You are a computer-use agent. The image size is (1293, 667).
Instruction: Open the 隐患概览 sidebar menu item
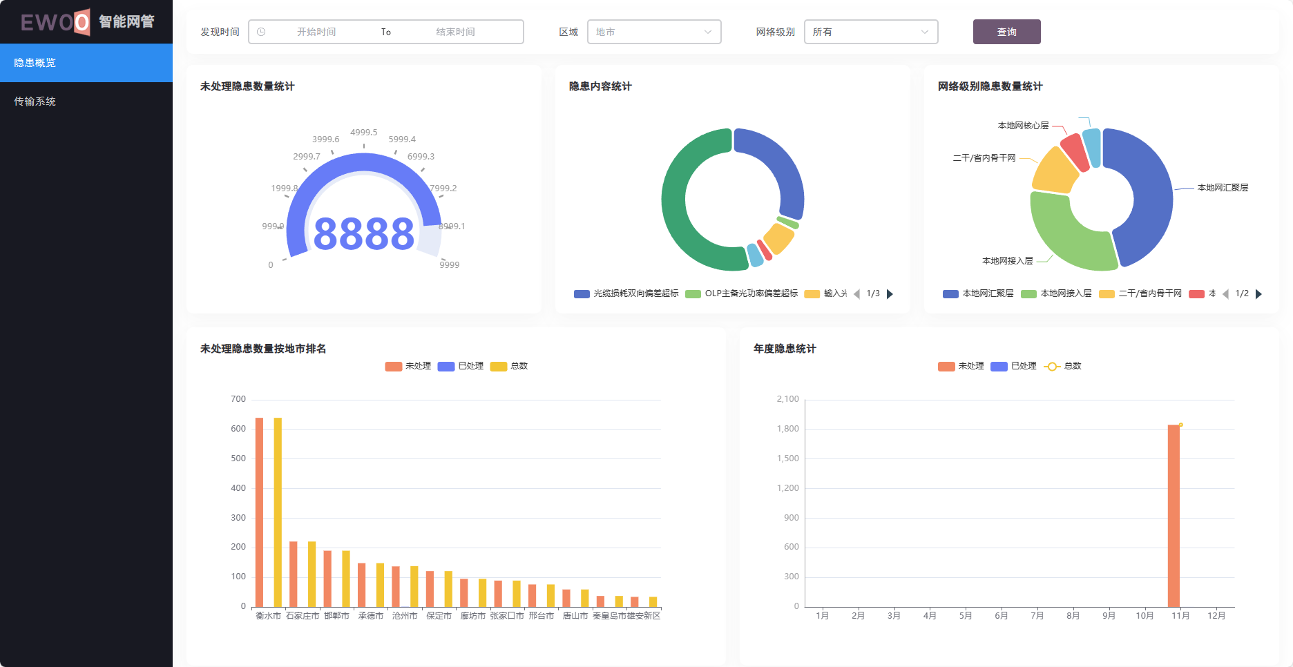tap(86, 63)
